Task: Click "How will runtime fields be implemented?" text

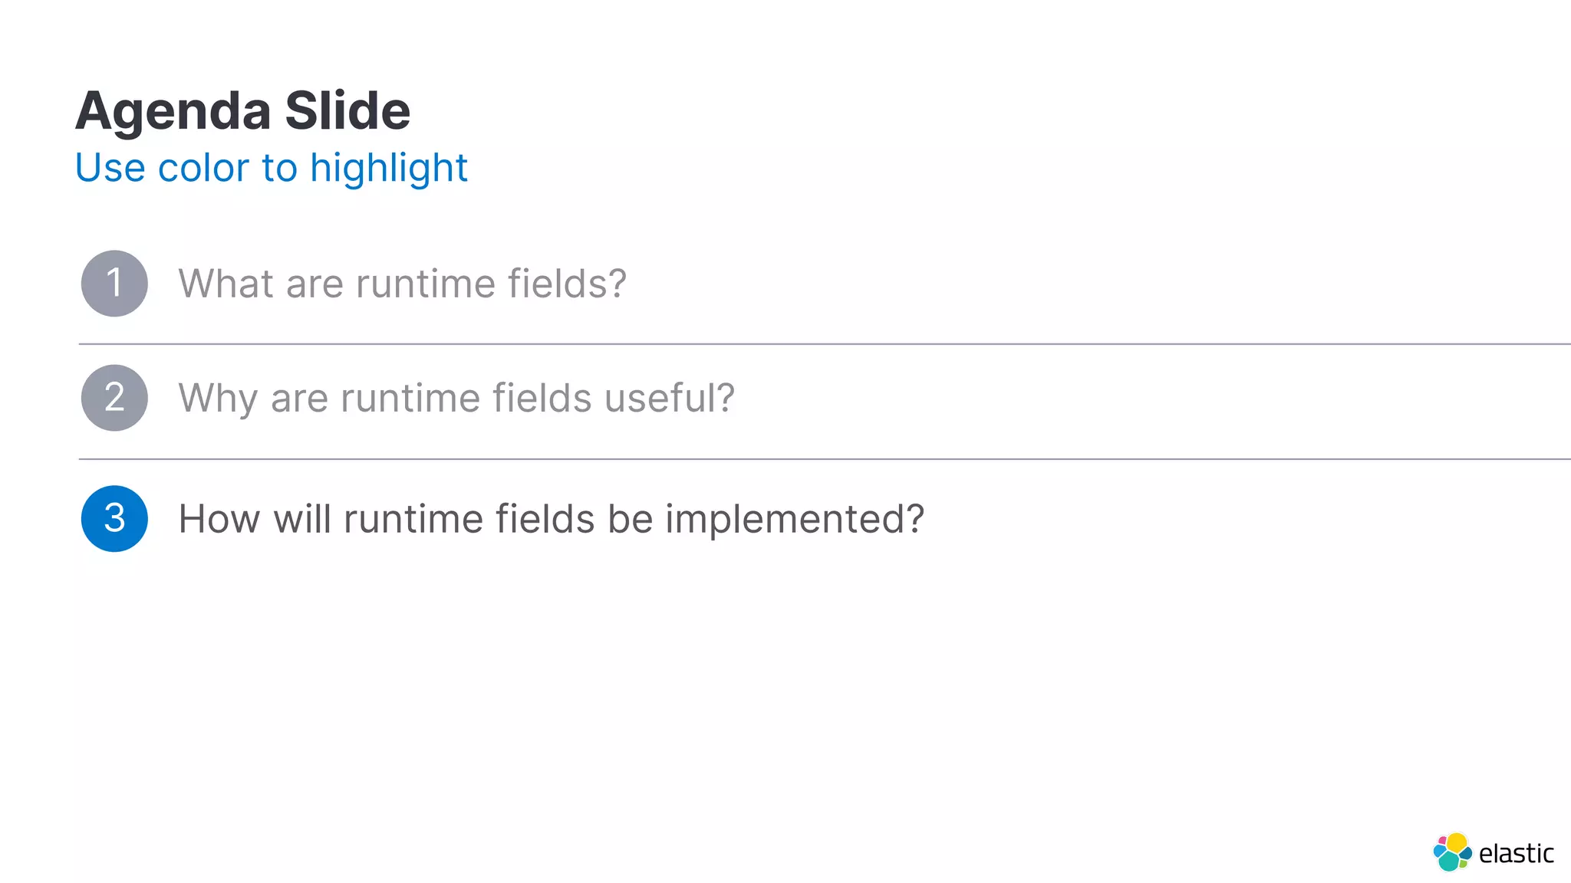Action: (x=551, y=519)
